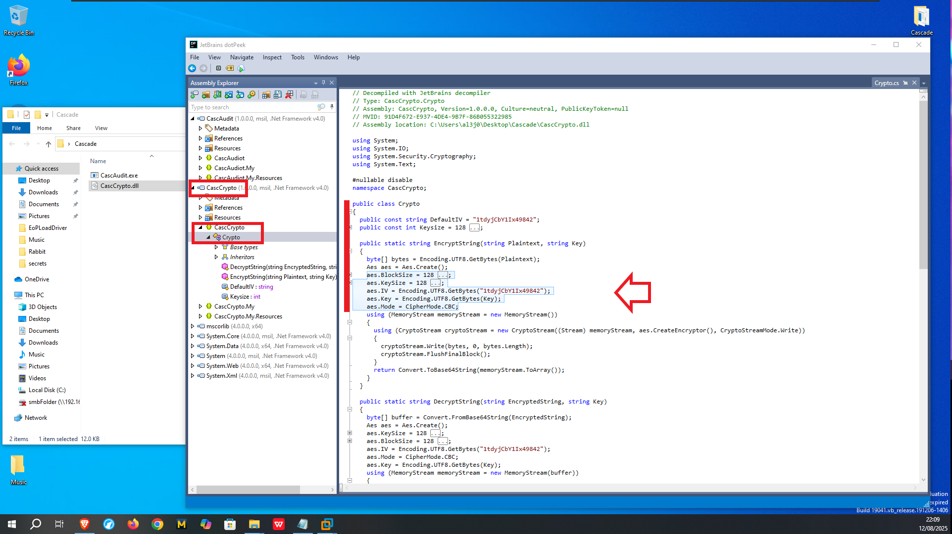Viewport: 952px width, 534px height.
Task: Click the Export to Project icon
Action: 303,94
